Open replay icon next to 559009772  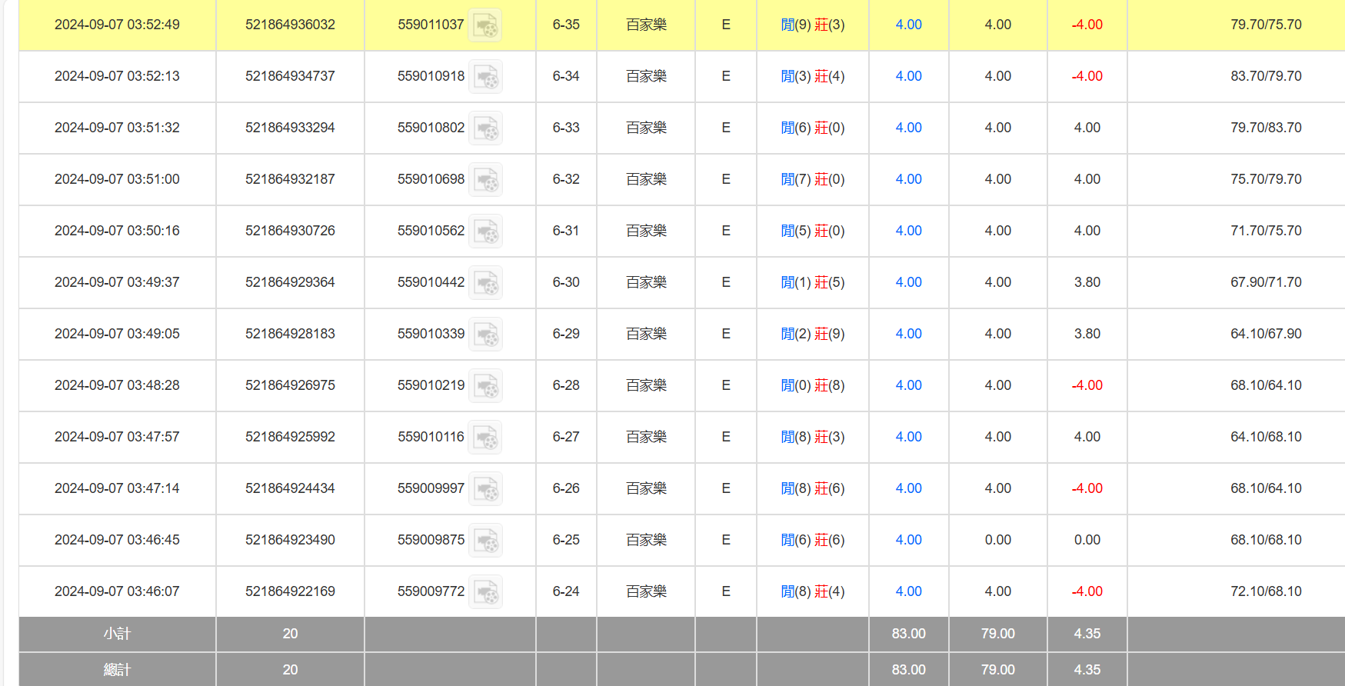[x=485, y=592]
